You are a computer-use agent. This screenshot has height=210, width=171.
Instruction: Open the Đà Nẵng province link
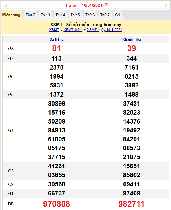pos(57,39)
